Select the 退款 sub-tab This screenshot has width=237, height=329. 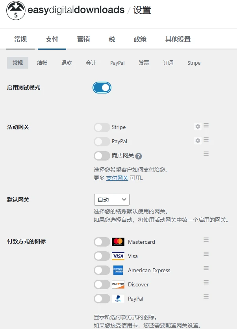(67, 63)
